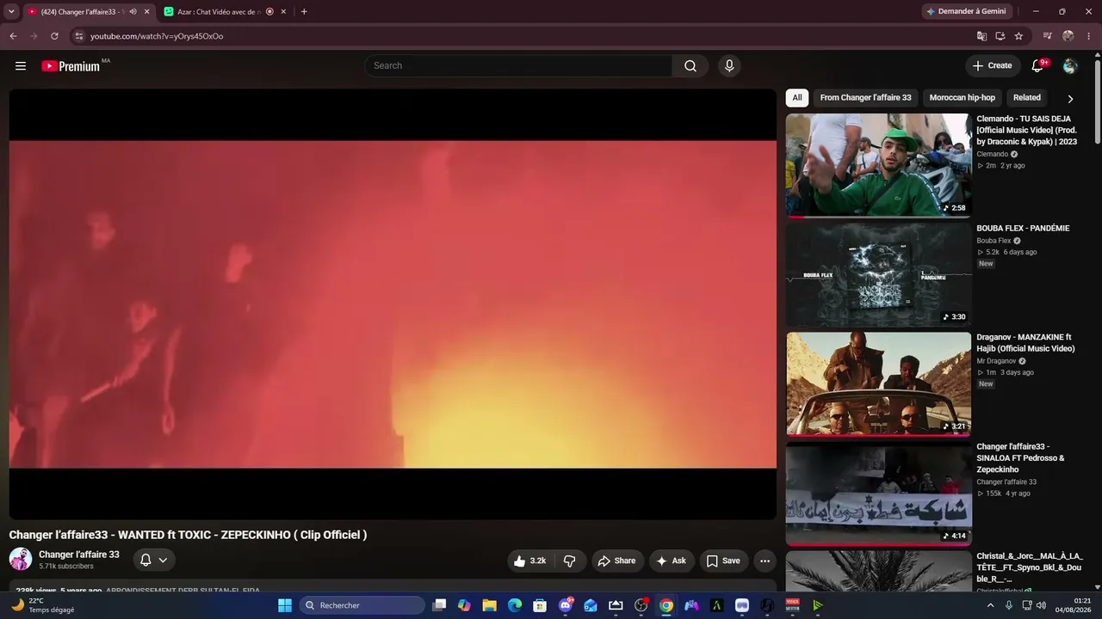Screen dimensions: 1102x619
Task: Open File Explorer from the taskbar
Action: click(x=489, y=605)
